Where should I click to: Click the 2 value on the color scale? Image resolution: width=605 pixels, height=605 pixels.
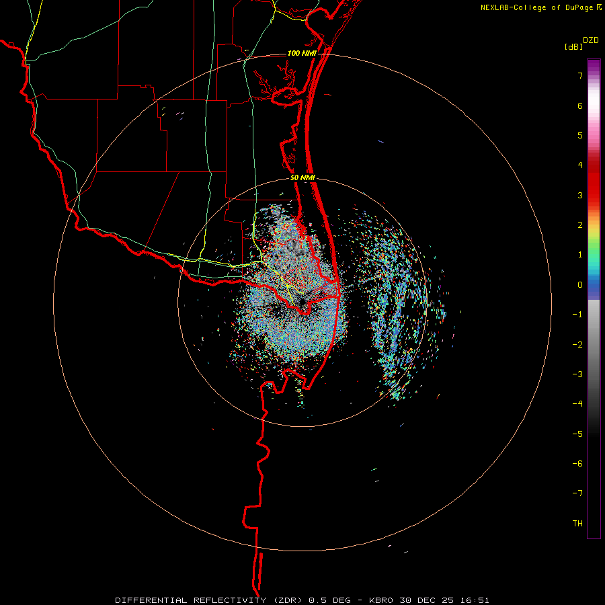[x=580, y=225]
